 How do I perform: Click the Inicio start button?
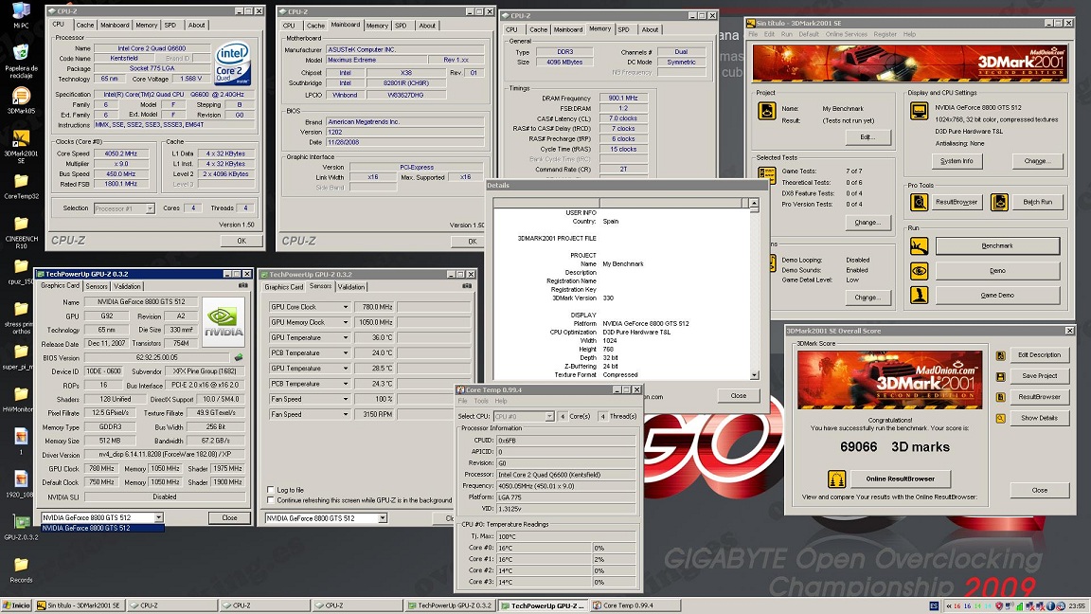click(17, 605)
